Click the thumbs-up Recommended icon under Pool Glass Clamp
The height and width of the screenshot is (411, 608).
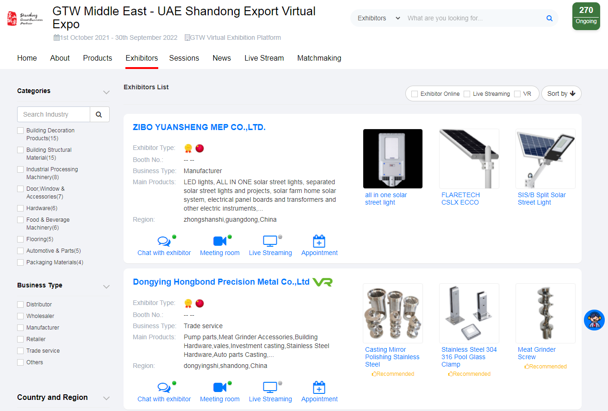450,374
